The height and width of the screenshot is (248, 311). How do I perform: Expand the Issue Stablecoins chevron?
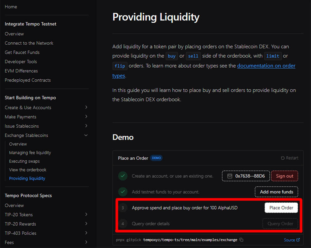[x=86, y=126]
